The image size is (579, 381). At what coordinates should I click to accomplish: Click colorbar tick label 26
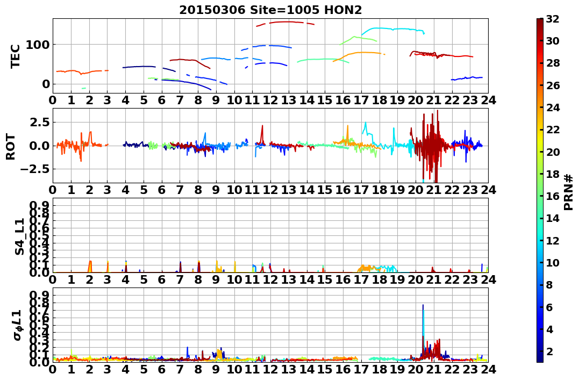point(553,85)
